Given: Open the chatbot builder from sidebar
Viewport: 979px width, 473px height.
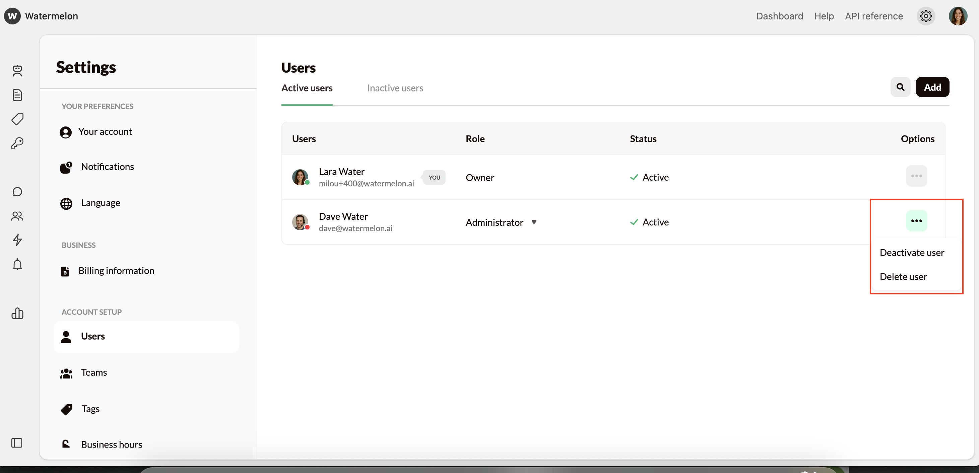Looking at the screenshot, I should [x=17, y=71].
